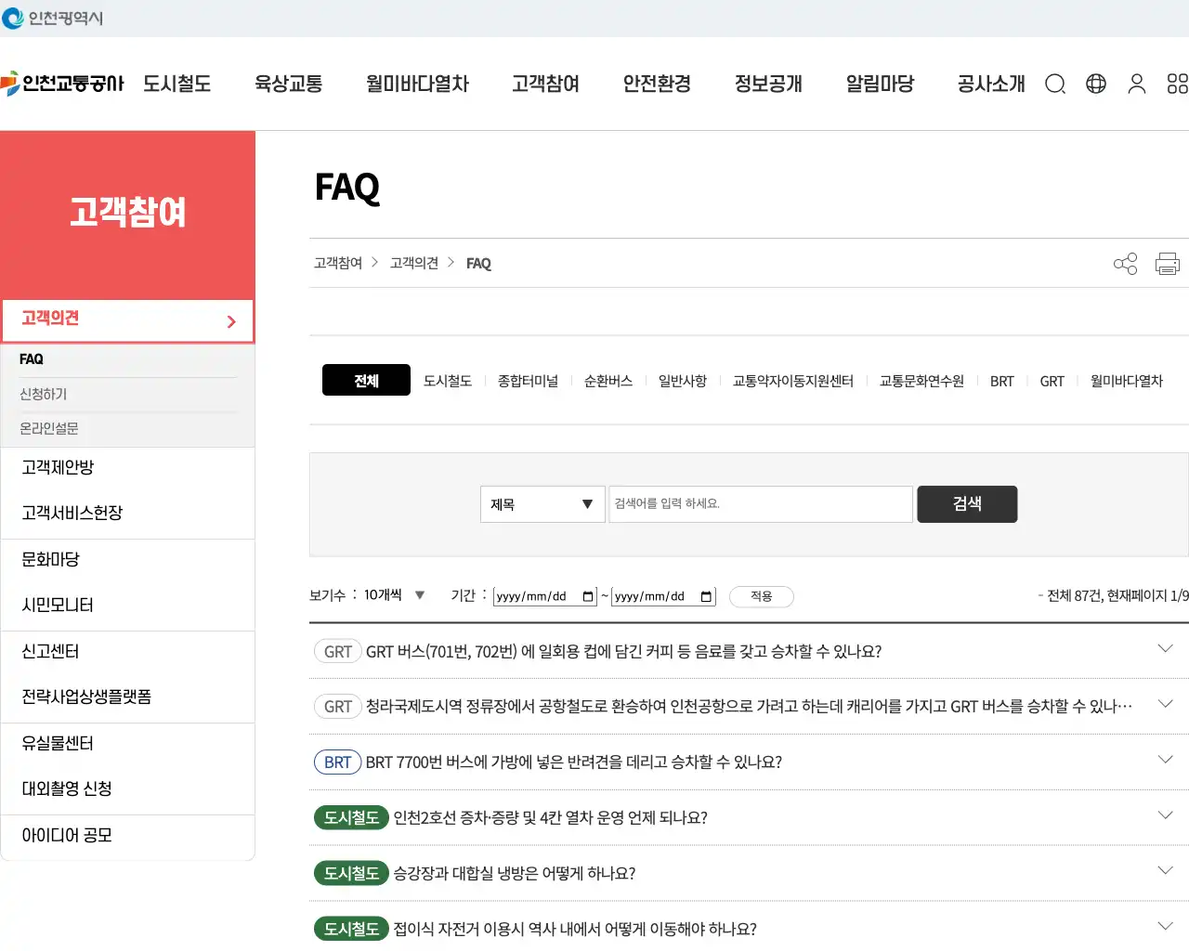Click the BRT 7700번 버스 question title
Screen dimensions: 1189x951
[574, 762]
